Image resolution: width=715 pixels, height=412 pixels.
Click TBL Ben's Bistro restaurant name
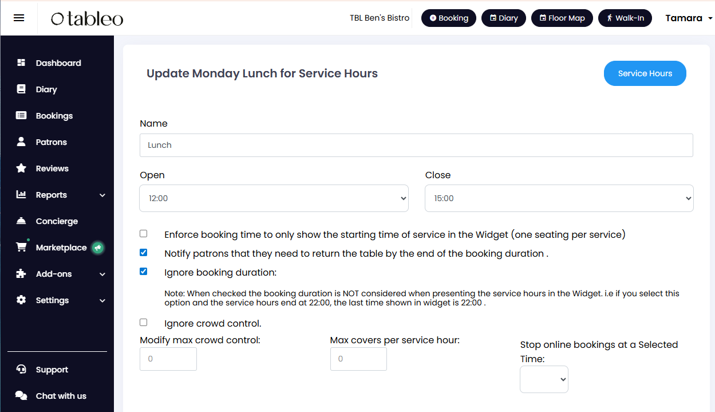click(x=380, y=18)
